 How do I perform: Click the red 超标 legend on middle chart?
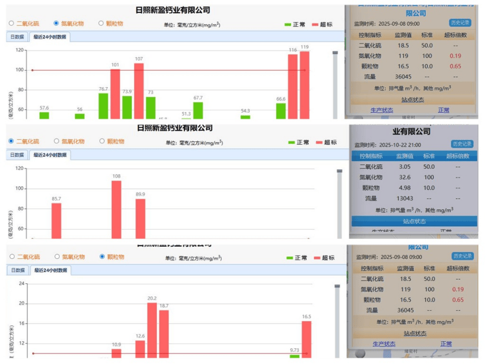tap(319, 141)
